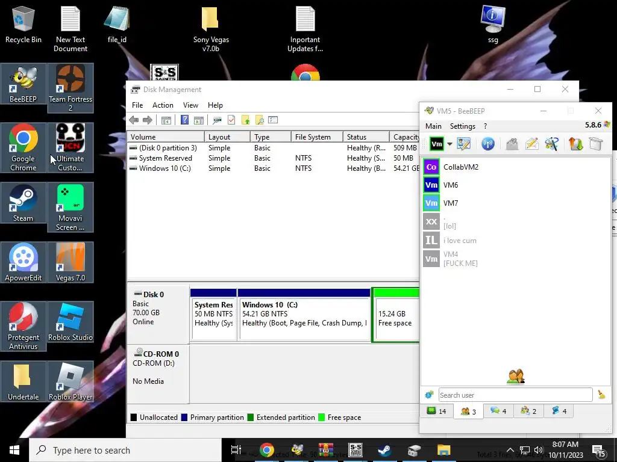
Task: Select the Windows 10 (C:) volume row
Action: pyautogui.click(x=273, y=168)
